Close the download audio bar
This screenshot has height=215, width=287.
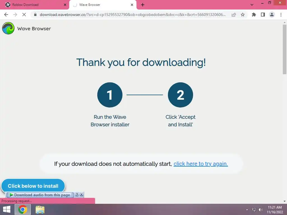pos(82,195)
